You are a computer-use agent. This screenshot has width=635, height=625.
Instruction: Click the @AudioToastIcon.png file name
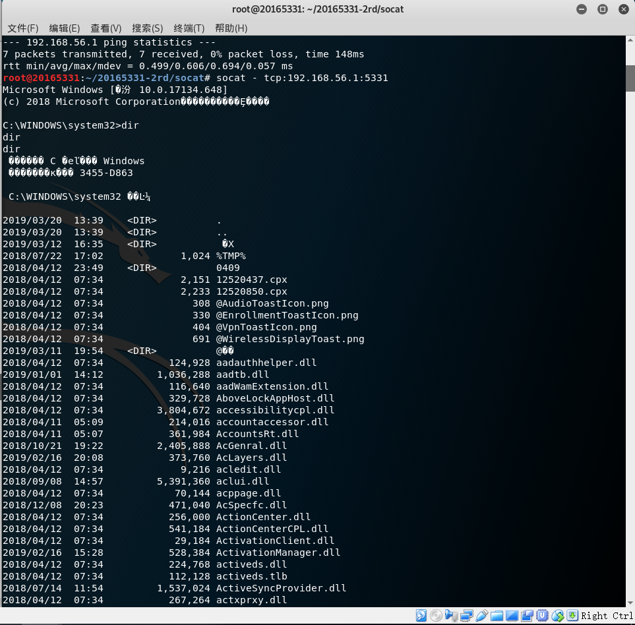coord(272,303)
